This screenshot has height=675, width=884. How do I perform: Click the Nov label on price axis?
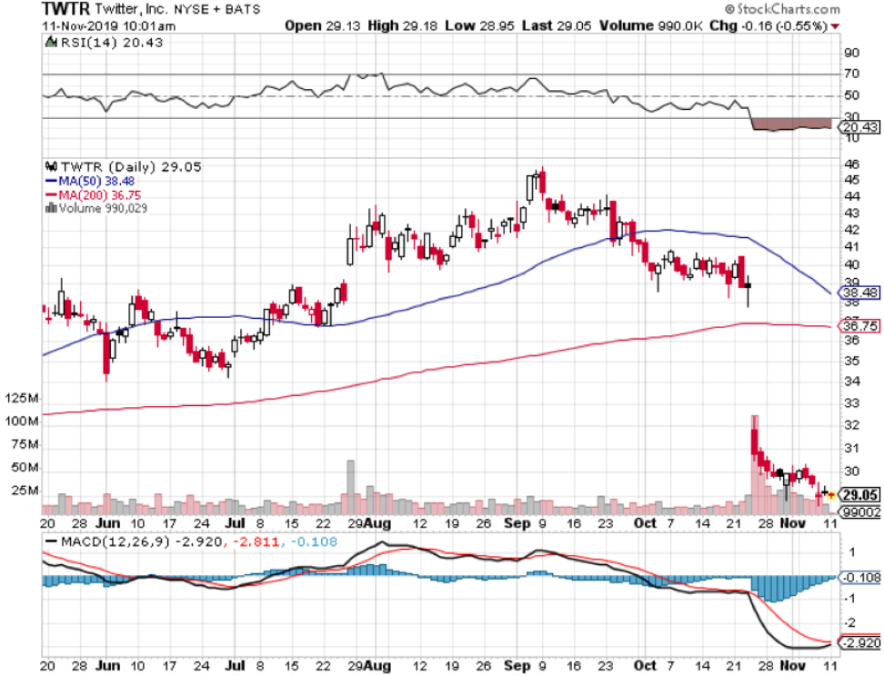pos(792,523)
